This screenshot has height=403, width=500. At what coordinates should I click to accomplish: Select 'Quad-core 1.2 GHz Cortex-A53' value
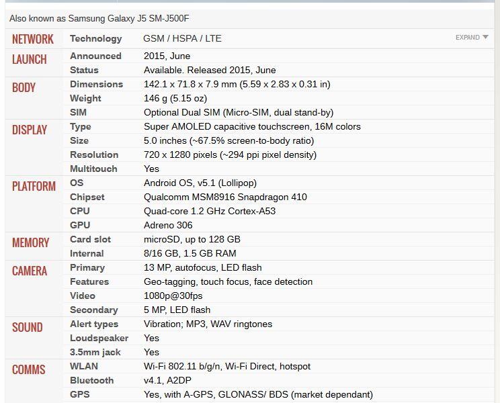point(210,211)
